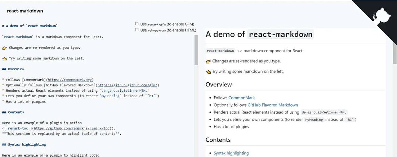Screen dimensions: 397x157
Task: Open the GitHub octocat corner link
Action: coord(382,15)
